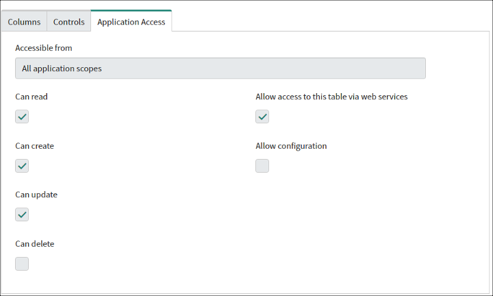Switch to the Columns tab
This screenshot has width=493, height=296.
(x=24, y=21)
